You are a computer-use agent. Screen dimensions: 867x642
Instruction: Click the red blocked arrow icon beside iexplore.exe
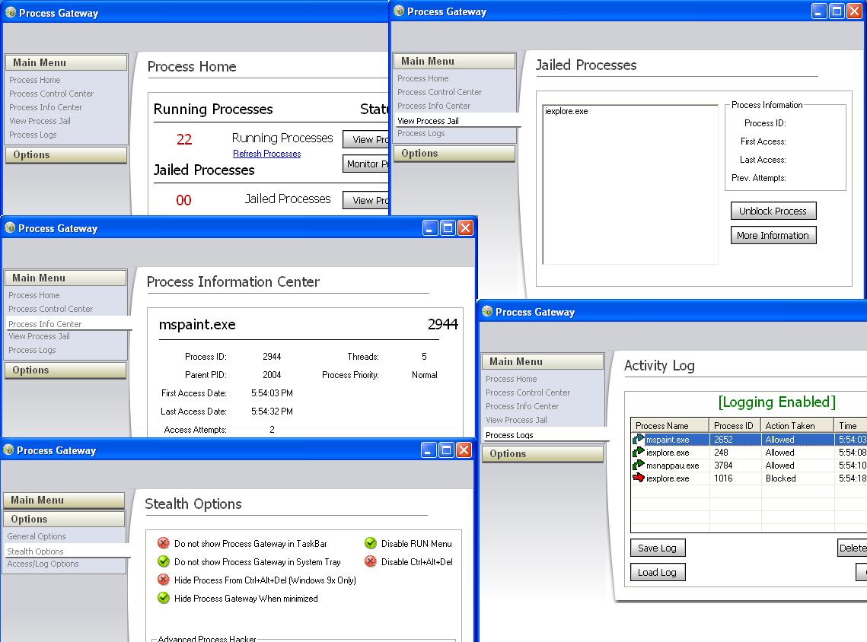(639, 478)
